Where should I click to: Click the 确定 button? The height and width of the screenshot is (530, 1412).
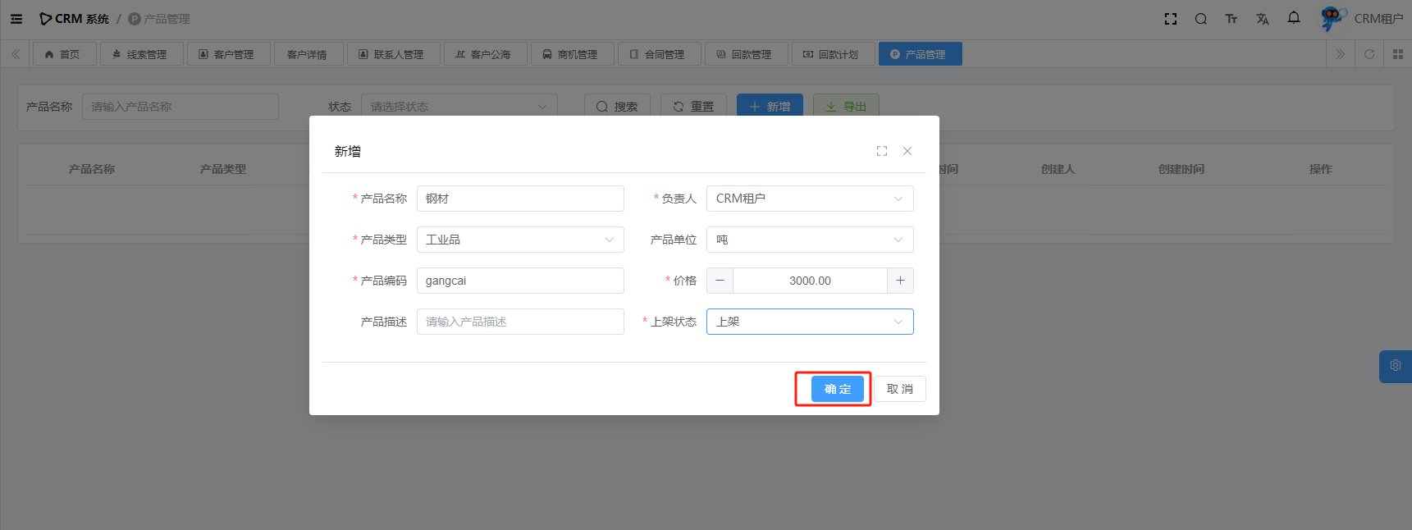837,389
